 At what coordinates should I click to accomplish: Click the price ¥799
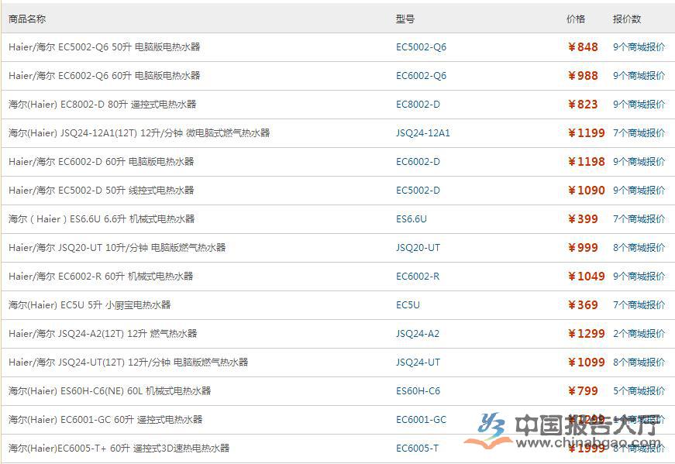coord(583,391)
